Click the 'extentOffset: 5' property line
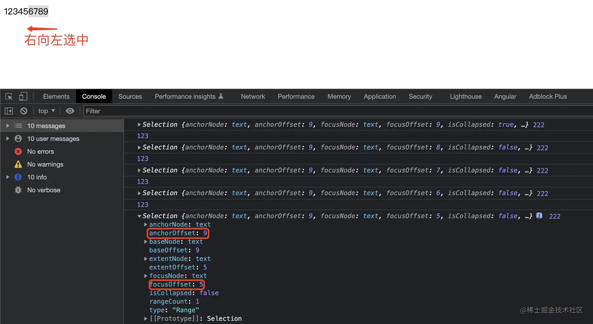The height and width of the screenshot is (324, 593). click(178, 267)
